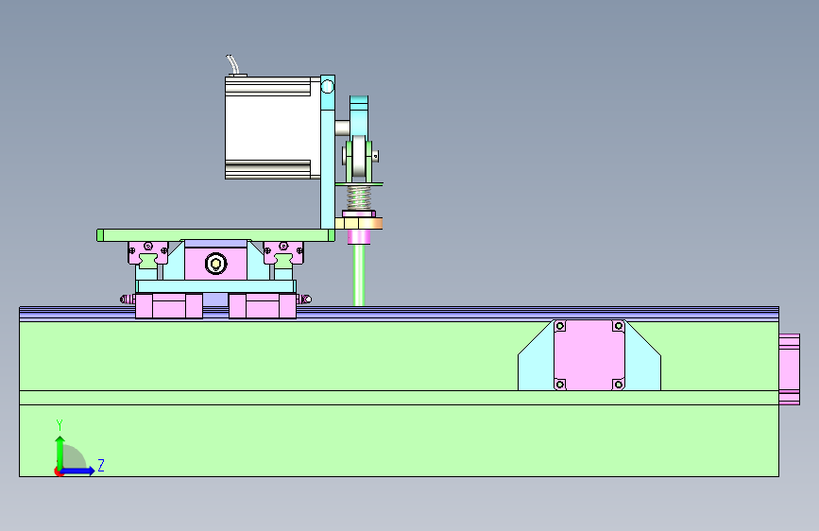The image size is (819, 531).
Task: Select the motor cable on top of the motor
Action: (232, 63)
